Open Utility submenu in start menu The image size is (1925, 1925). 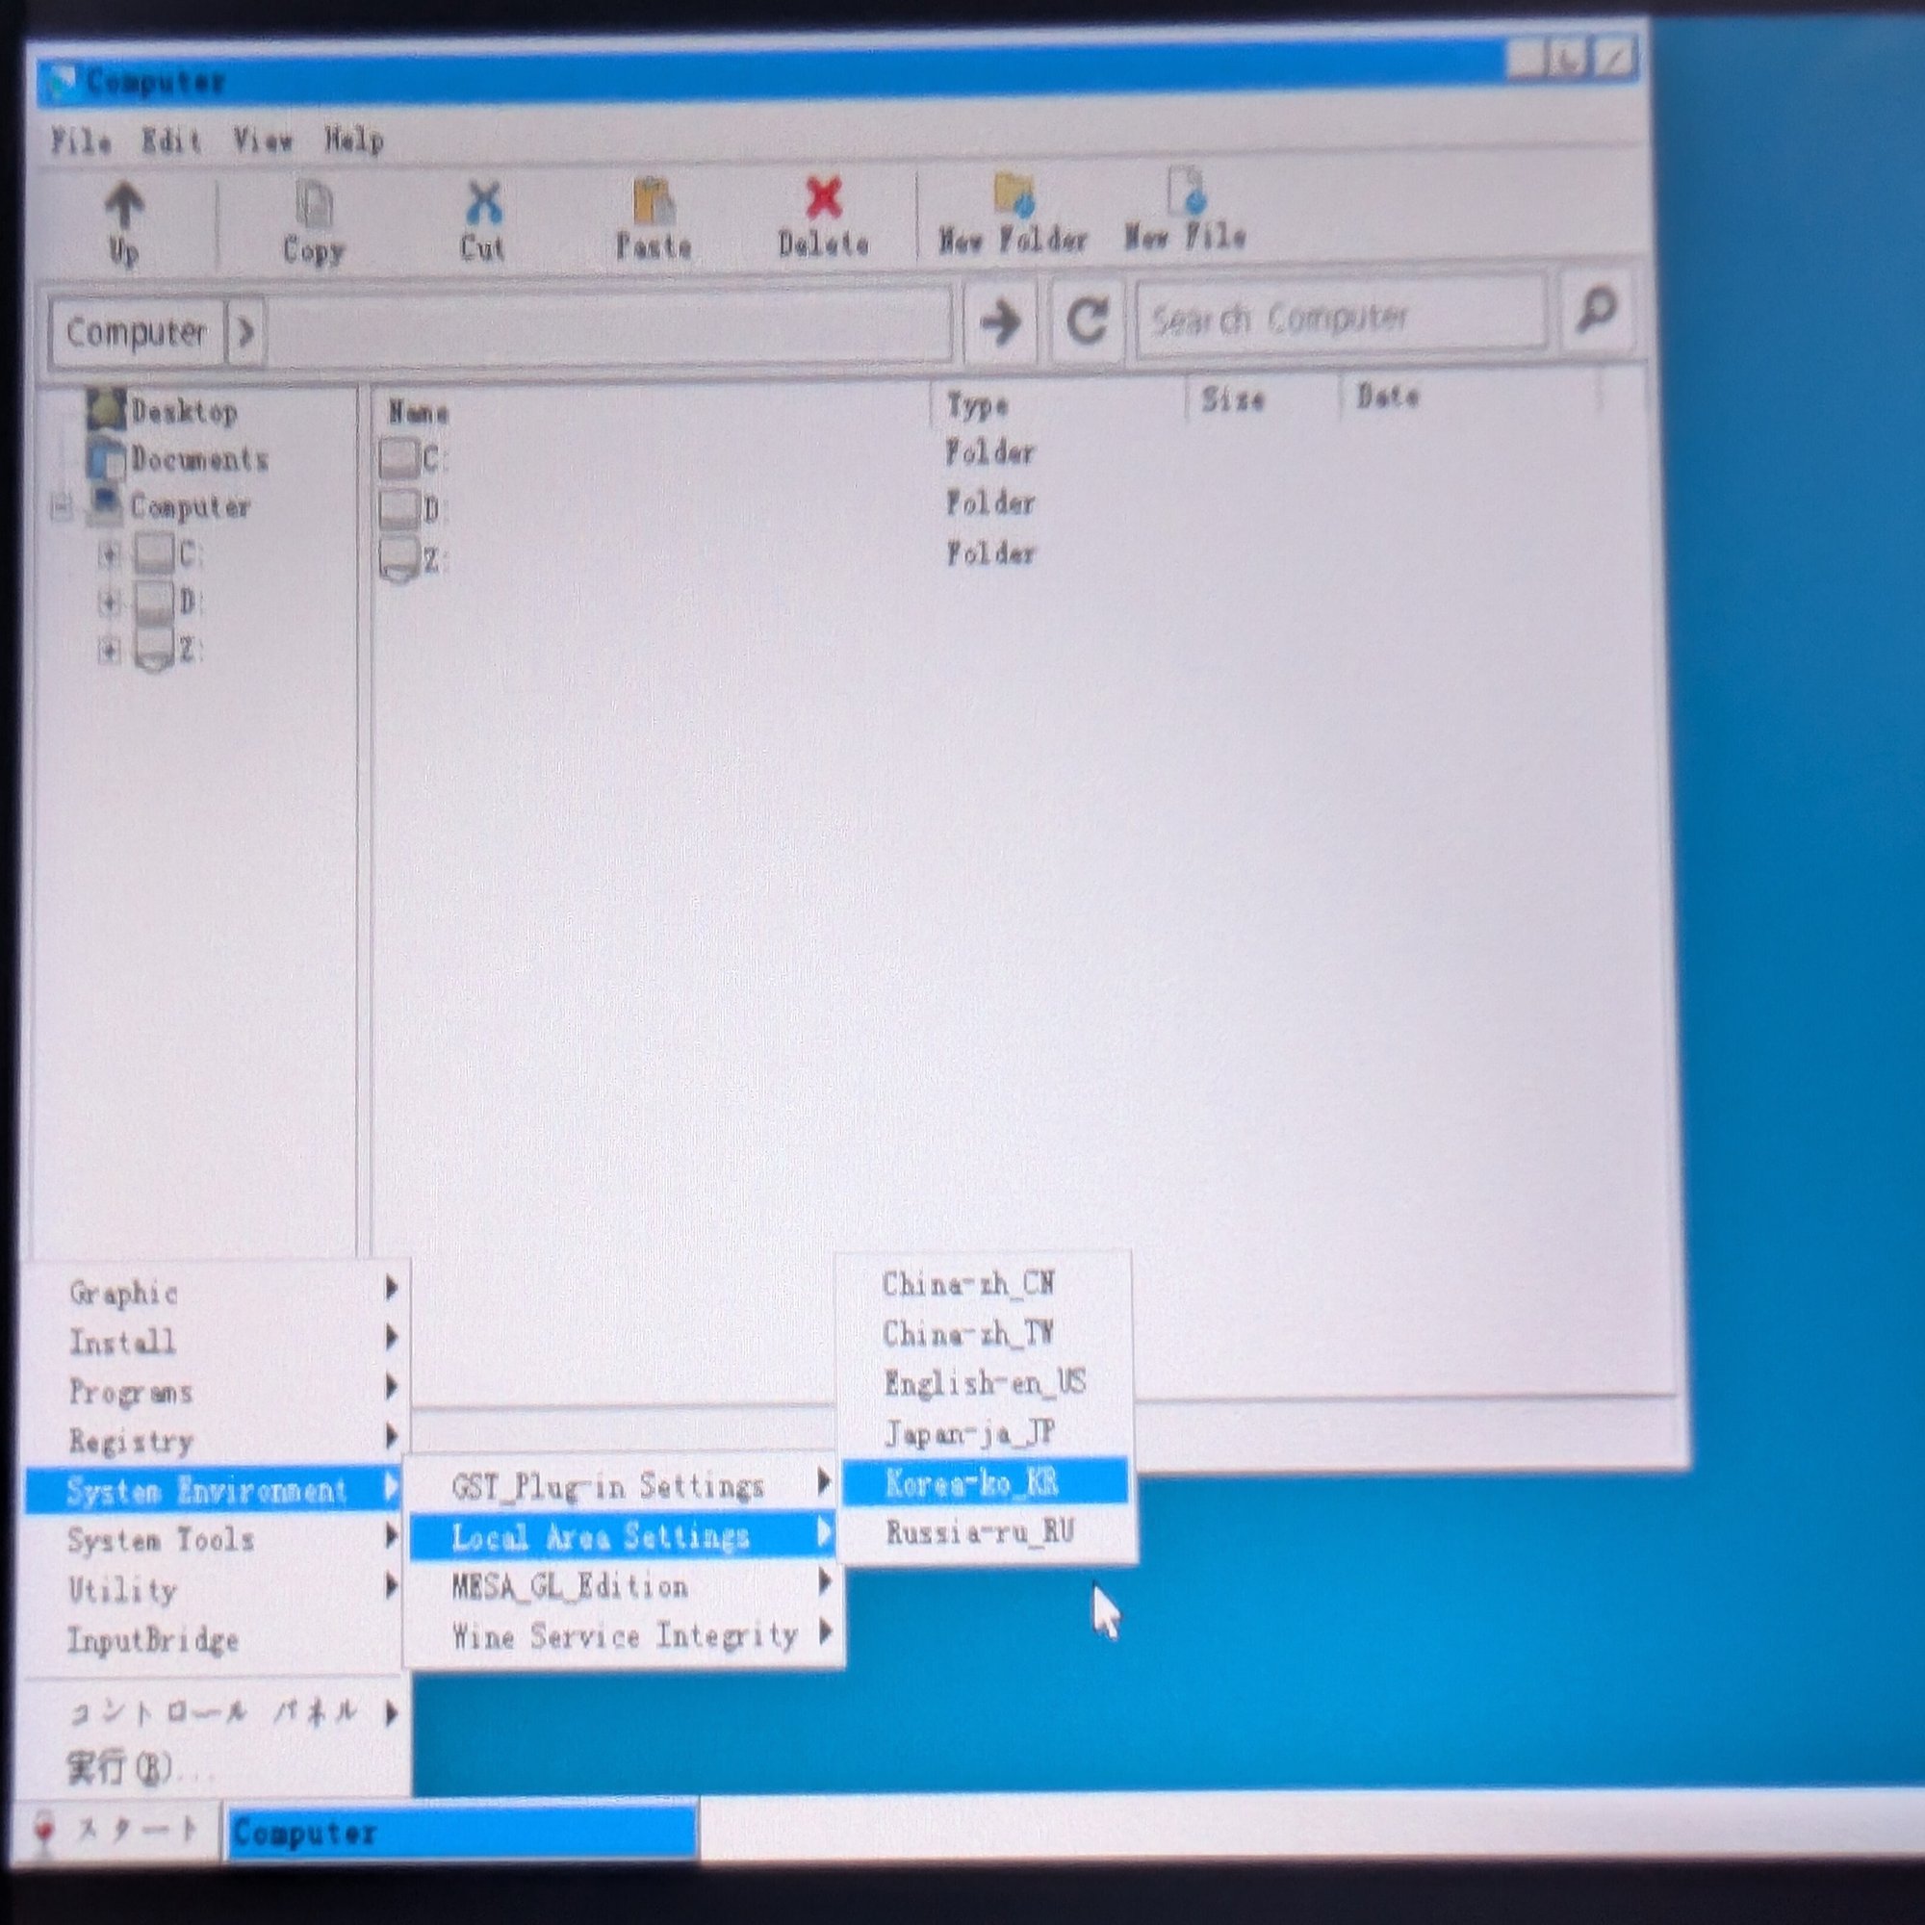(217, 1589)
